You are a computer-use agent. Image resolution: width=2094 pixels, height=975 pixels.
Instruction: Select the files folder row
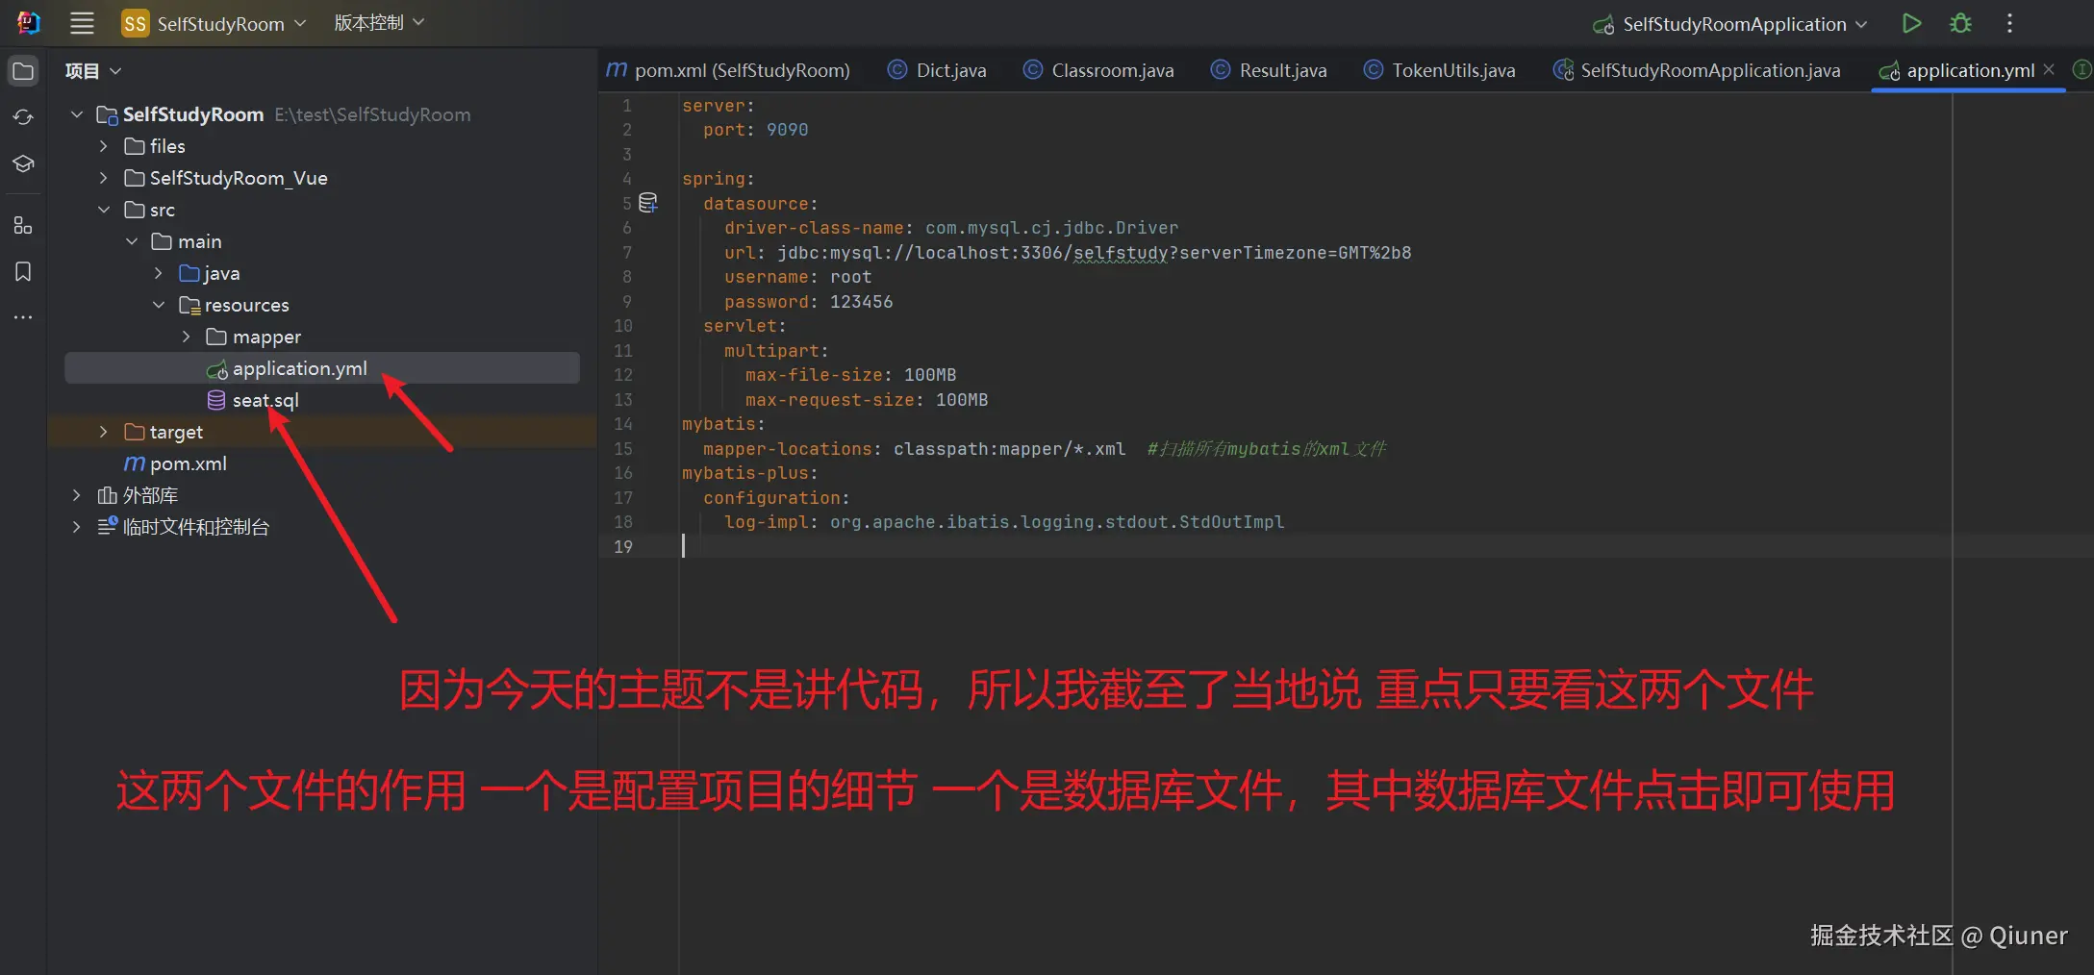322,146
